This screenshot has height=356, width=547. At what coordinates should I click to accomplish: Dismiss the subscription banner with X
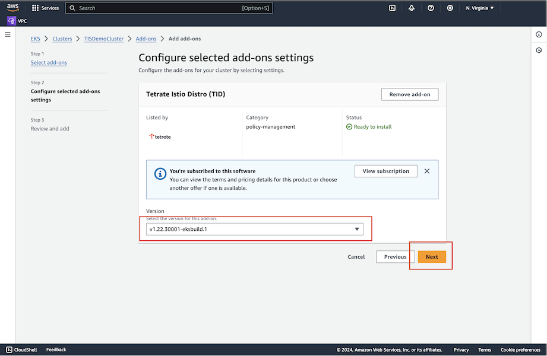[x=427, y=171]
